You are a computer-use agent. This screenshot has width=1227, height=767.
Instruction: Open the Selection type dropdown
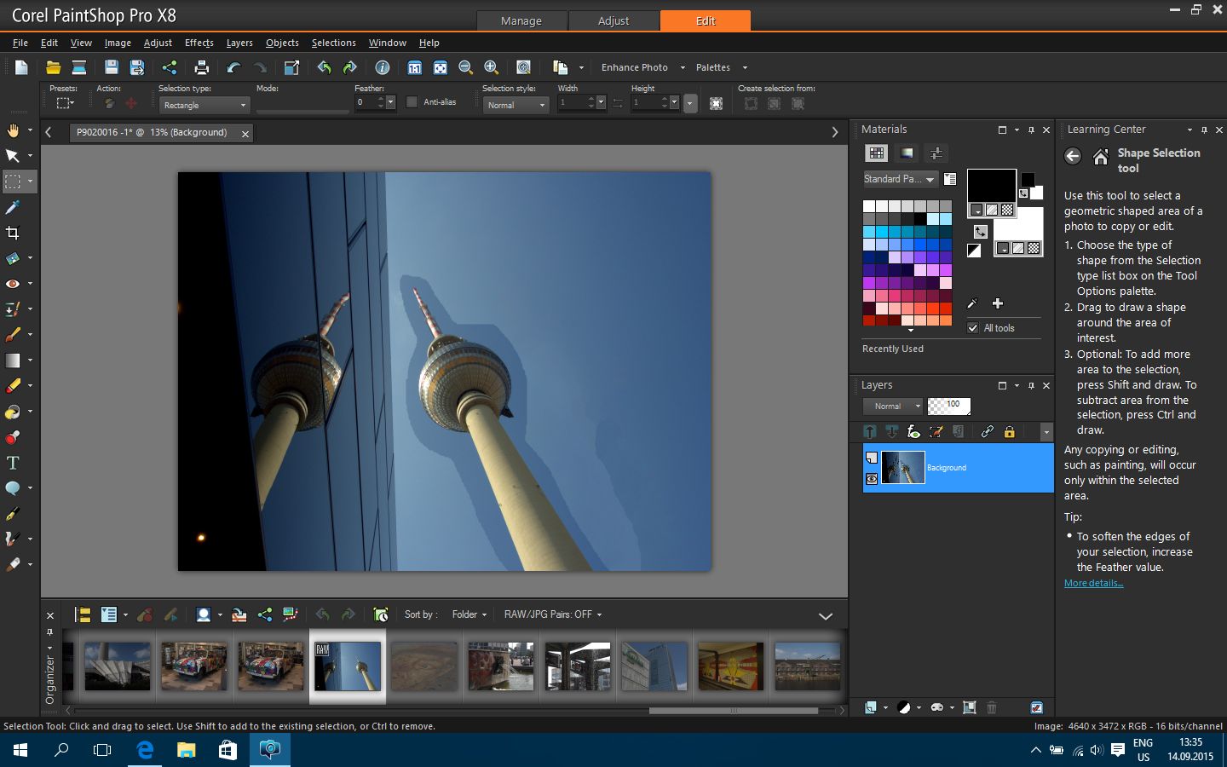coord(204,105)
